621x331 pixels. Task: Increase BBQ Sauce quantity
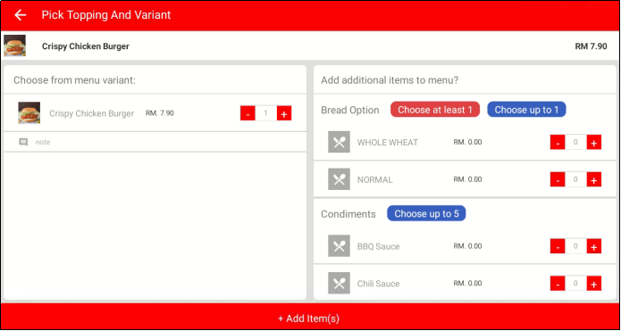(593, 246)
